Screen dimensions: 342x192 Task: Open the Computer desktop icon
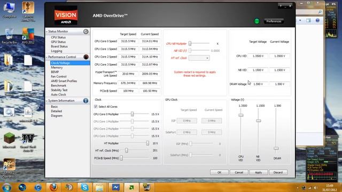click(10, 10)
